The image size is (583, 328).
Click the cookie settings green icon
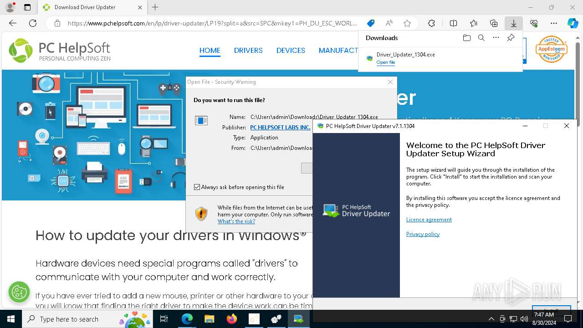[x=19, y=292]
